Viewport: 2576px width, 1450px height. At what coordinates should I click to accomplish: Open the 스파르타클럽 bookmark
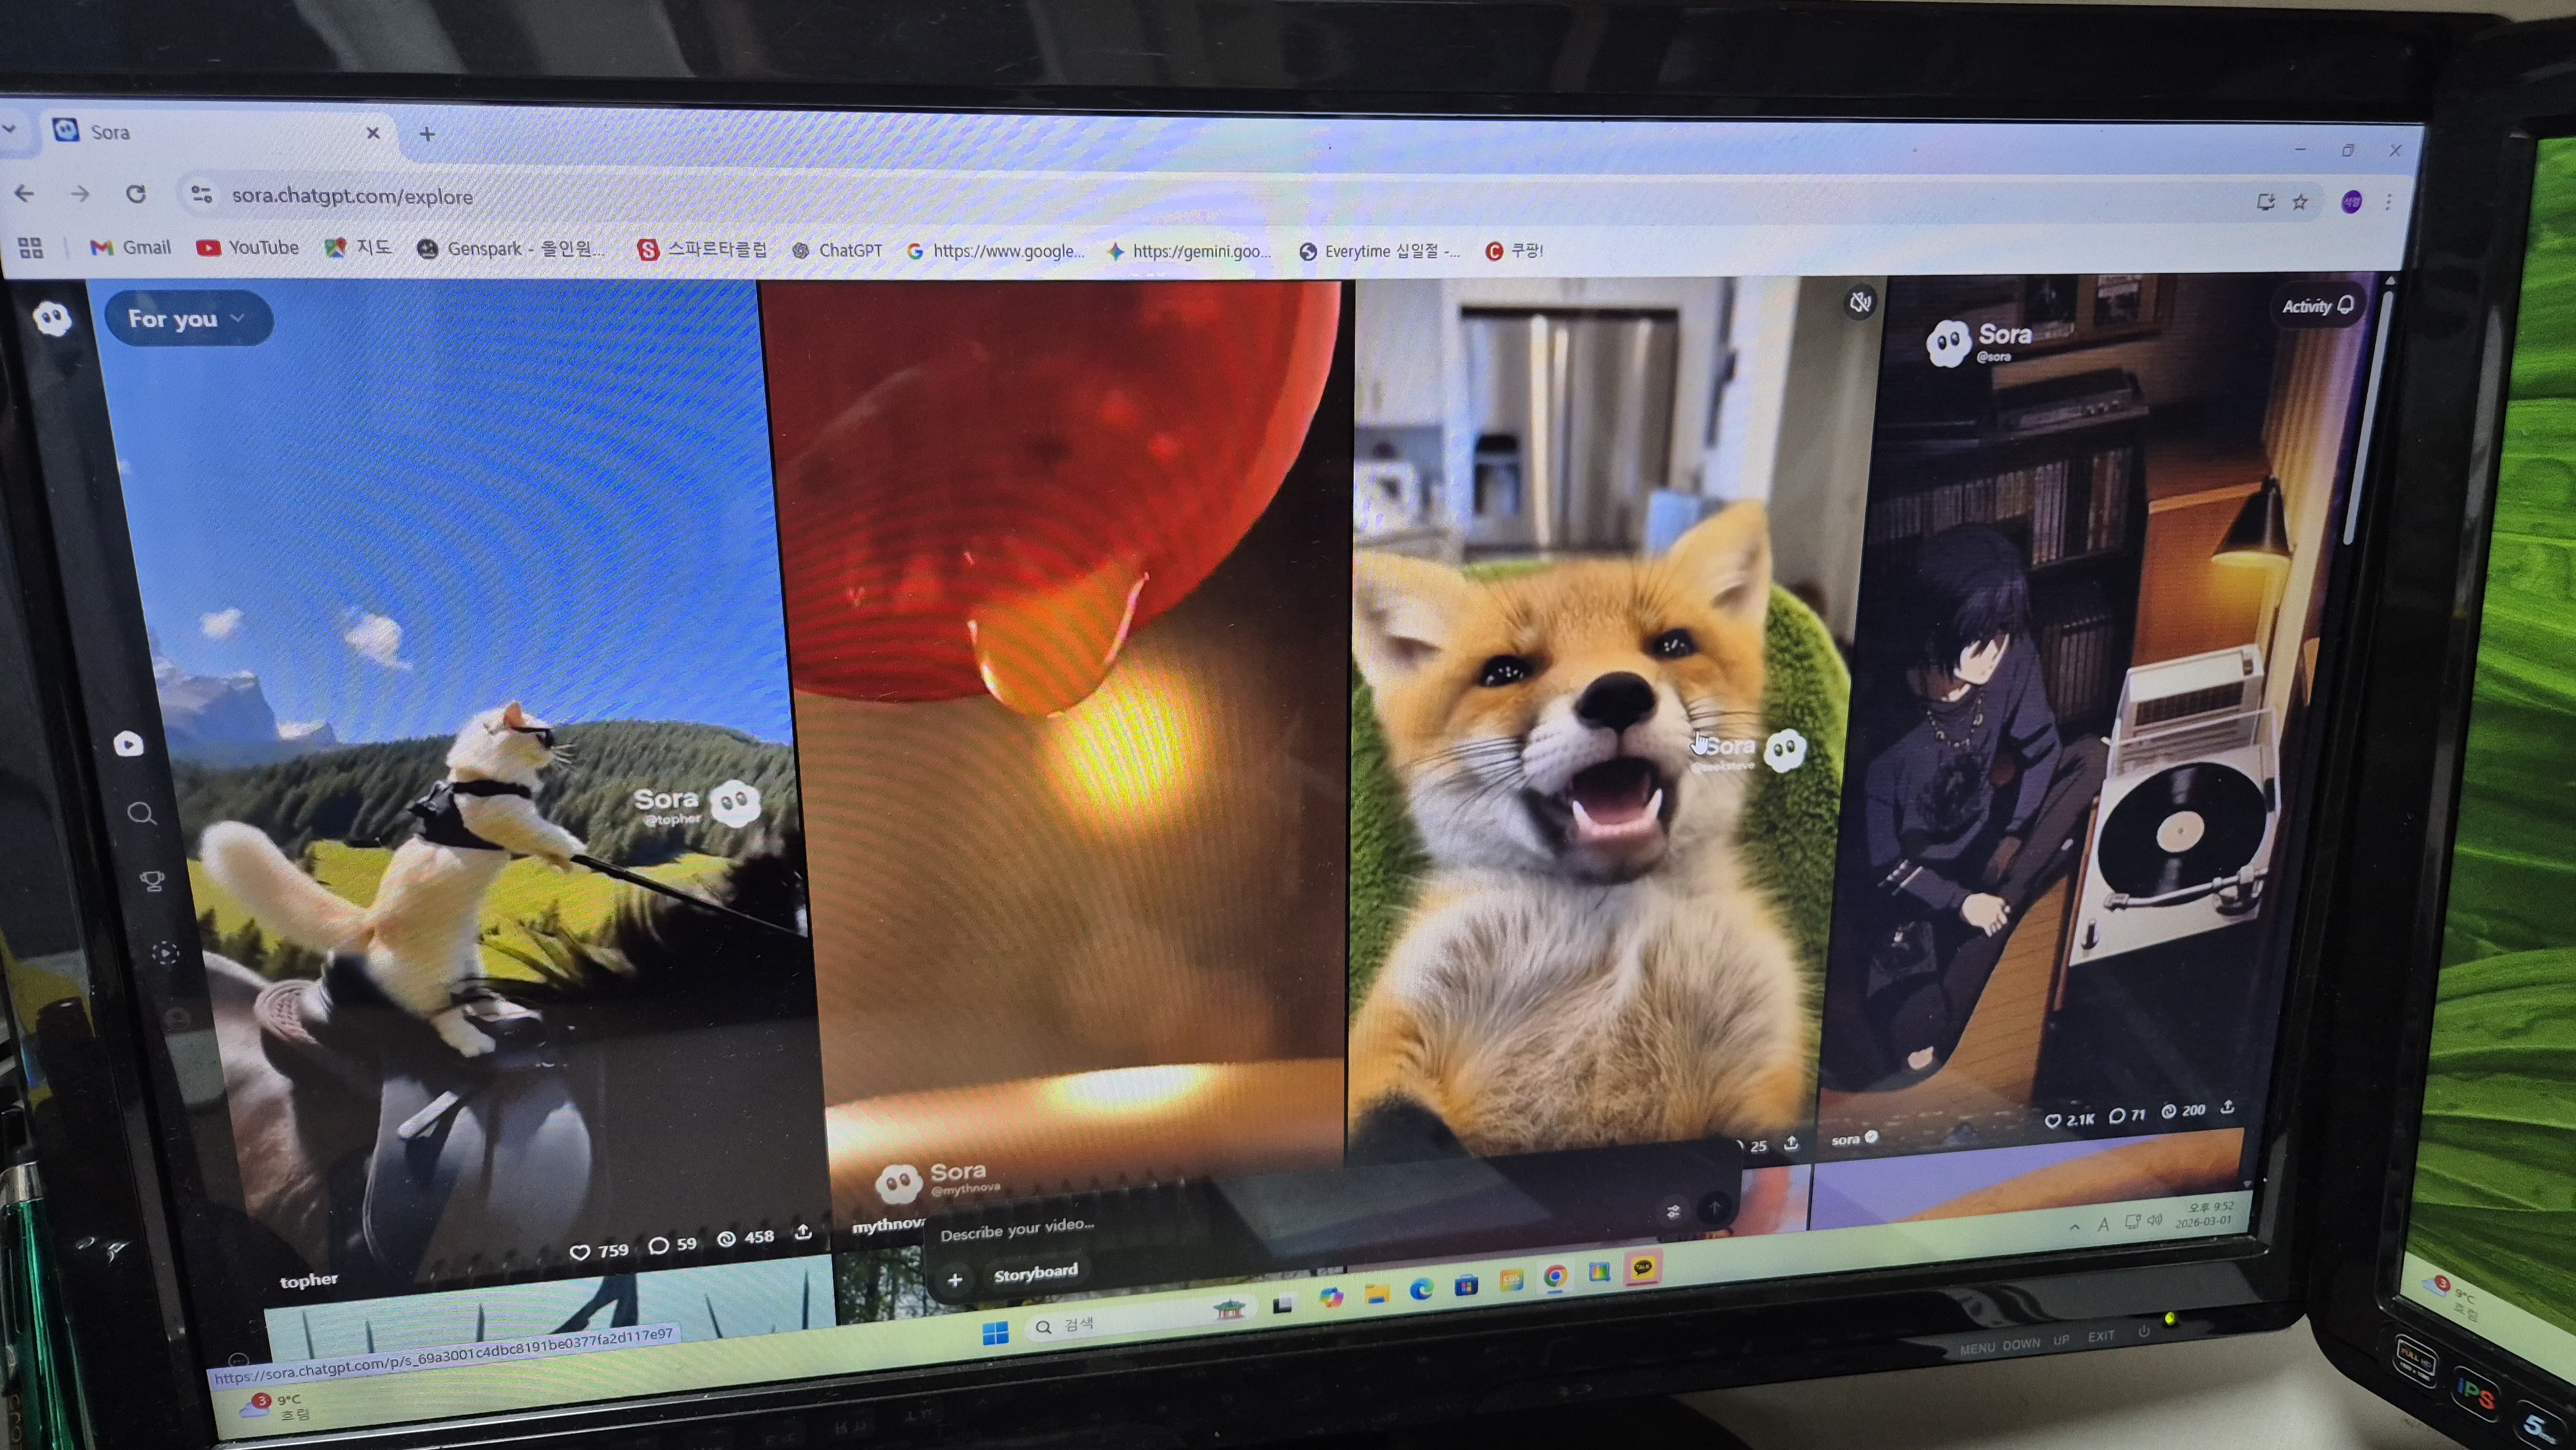click(703, 250)
